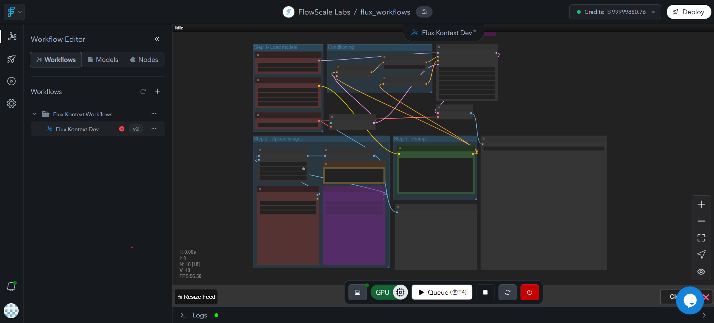The image size is (714, 323).
Task: Click the green prompt text node
Action: (436, 170)
